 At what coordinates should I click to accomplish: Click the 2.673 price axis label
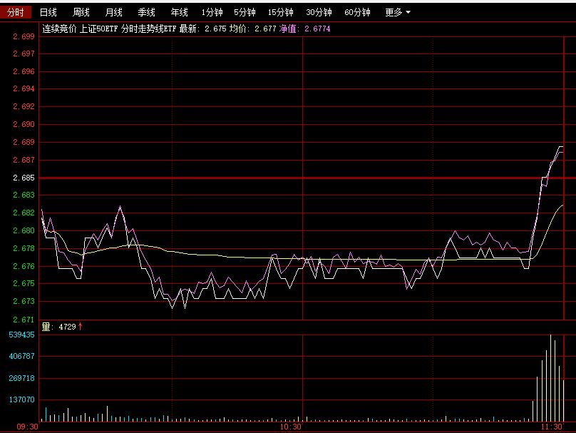pos(24,302)
